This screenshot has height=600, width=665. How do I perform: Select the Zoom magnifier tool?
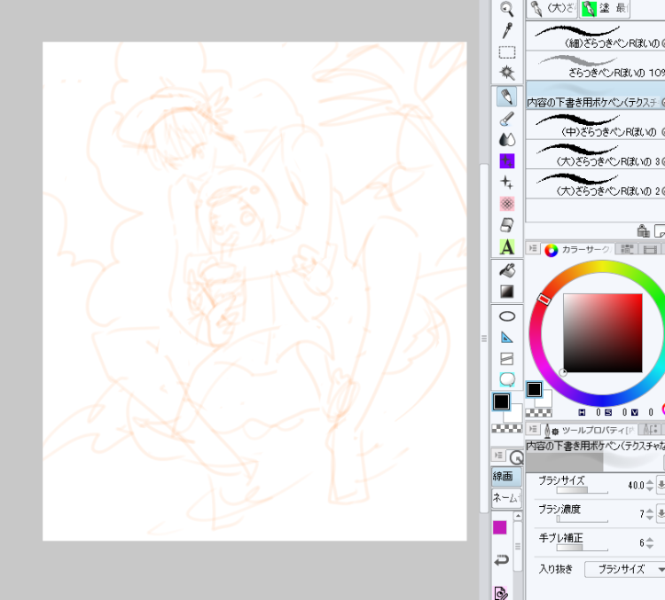(x=507, y=9)
